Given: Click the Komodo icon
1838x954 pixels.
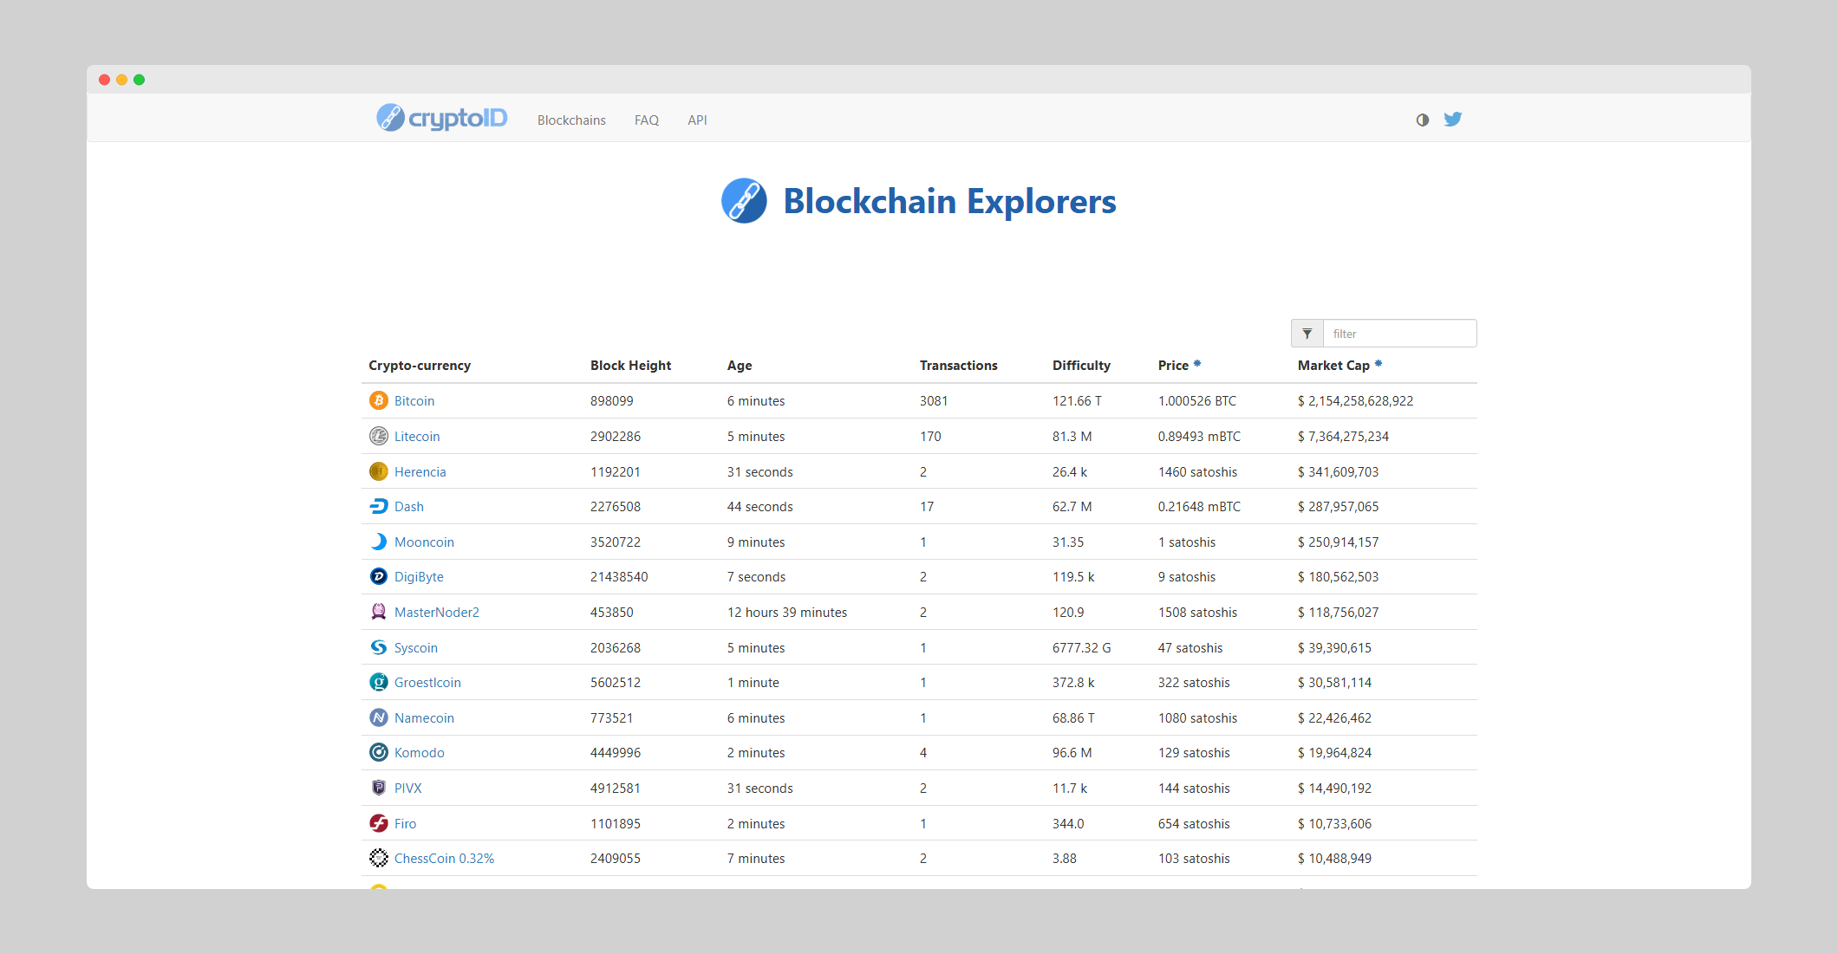Looking at the screenshot, I should [379, 752].
